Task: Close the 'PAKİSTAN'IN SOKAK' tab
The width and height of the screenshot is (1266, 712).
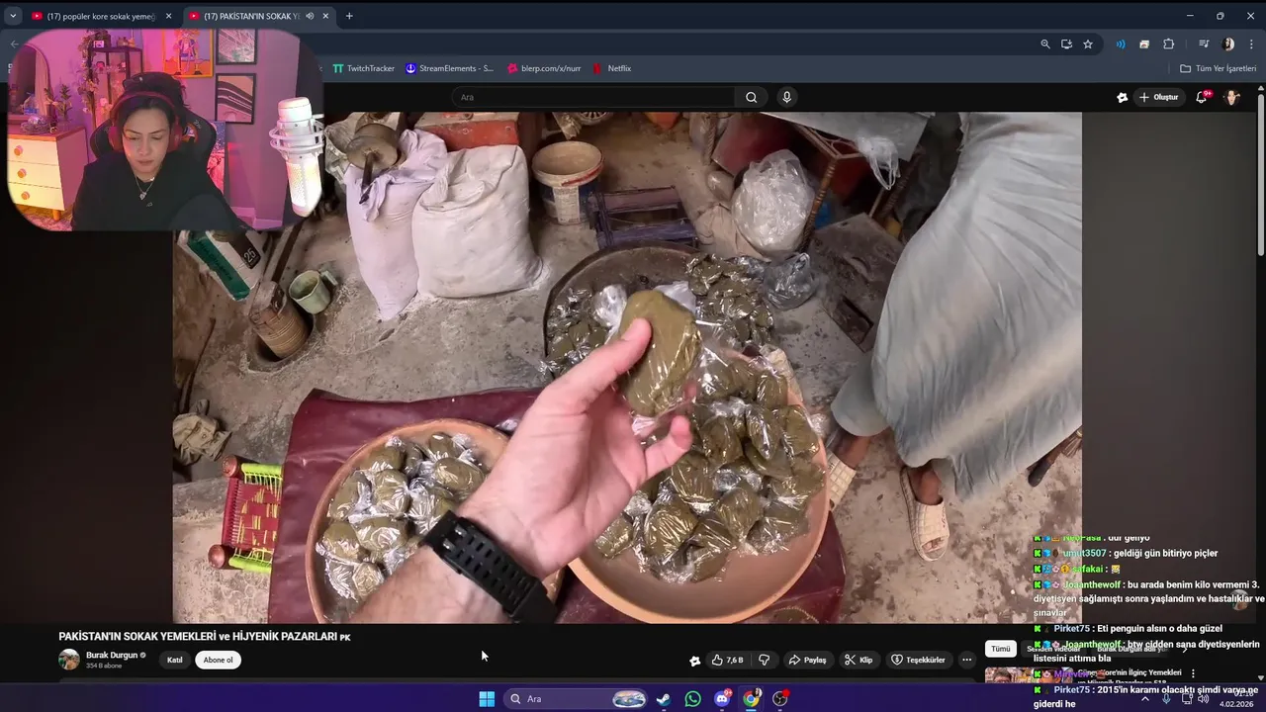Action: point(325,16)
